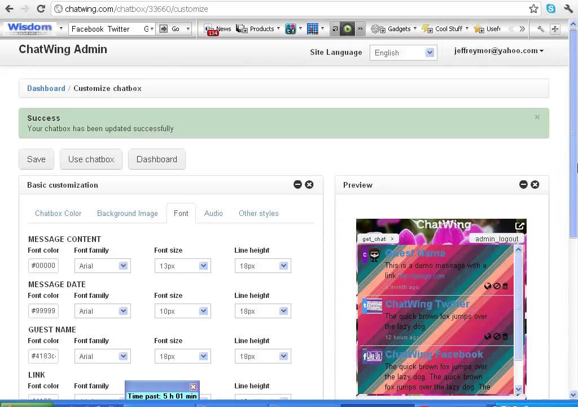Close the Time past popup
Screen dimensions: 578x407
point(193,387)
